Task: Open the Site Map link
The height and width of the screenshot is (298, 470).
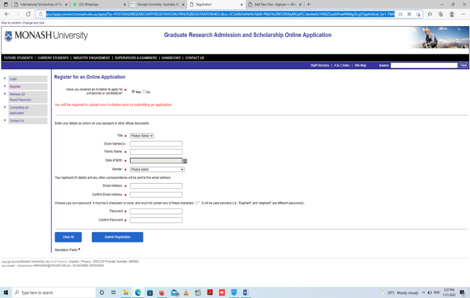Action: pos(360,66)
